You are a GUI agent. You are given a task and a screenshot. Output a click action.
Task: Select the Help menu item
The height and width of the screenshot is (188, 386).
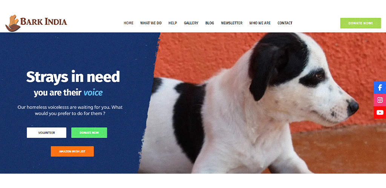pos(173,23)
